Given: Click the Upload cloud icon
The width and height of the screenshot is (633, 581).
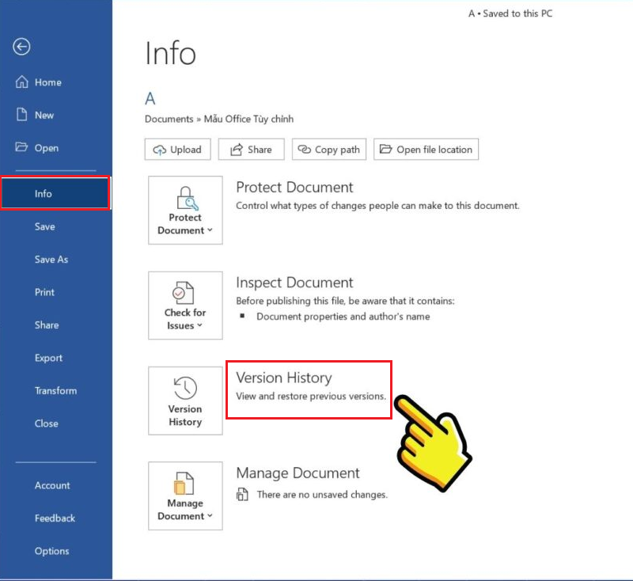Looking at the screenshot, I should [160, 150].
